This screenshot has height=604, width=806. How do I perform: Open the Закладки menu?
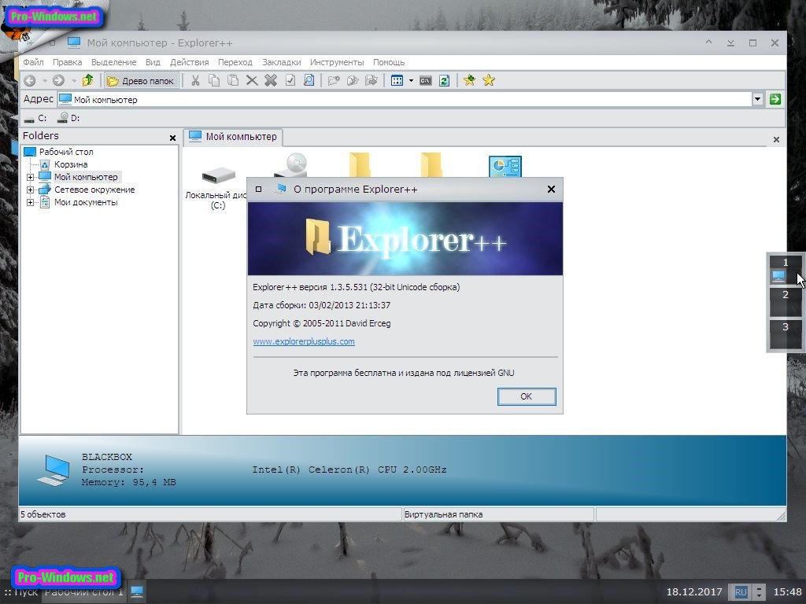pyautogui.click(x=281, y=62)
